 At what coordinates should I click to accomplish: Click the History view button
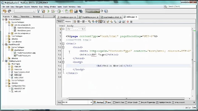pyautogui.click(x=68, y=22)
